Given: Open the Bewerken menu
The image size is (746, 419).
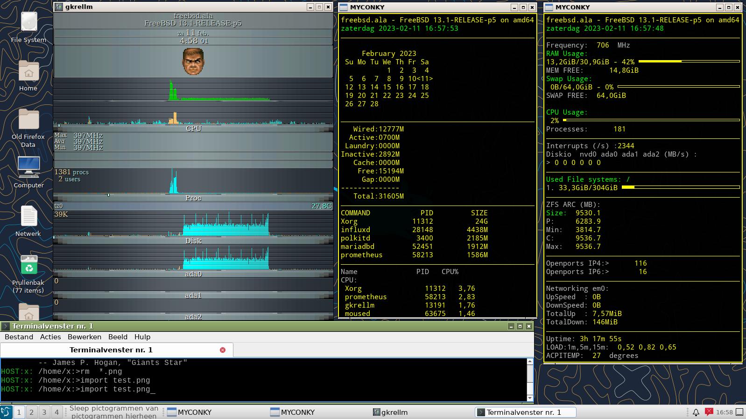Looking at the screenshot, I should click(x=84, y=337).
